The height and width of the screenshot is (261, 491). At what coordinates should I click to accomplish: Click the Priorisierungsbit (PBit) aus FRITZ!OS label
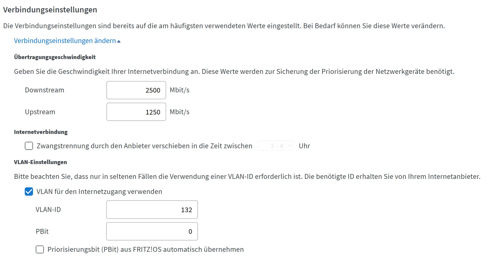146,249
